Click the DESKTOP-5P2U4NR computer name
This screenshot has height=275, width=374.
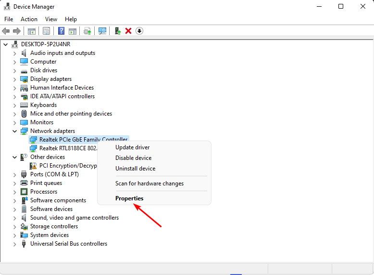point(46,44)
